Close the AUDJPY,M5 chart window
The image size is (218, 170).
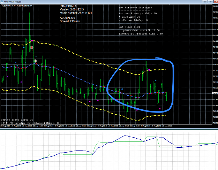[216, 2]
